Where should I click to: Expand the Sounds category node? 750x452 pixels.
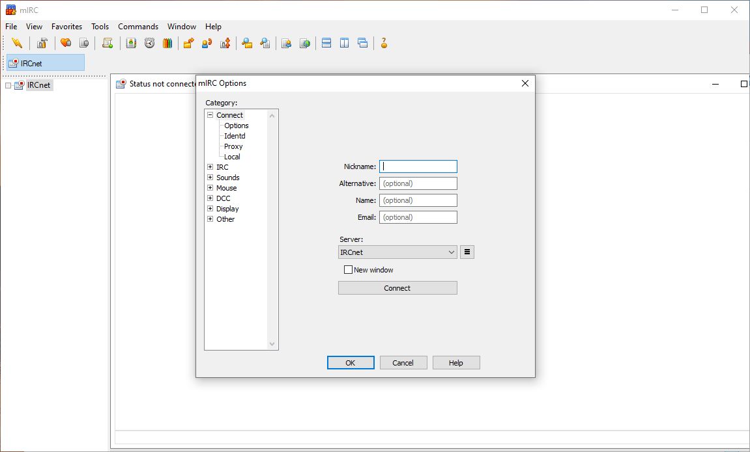[x=210, y=178]
